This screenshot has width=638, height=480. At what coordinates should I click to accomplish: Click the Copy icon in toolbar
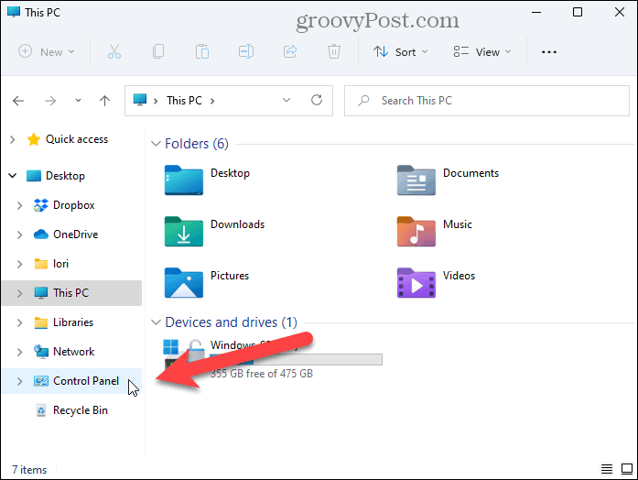coord(158,51)
